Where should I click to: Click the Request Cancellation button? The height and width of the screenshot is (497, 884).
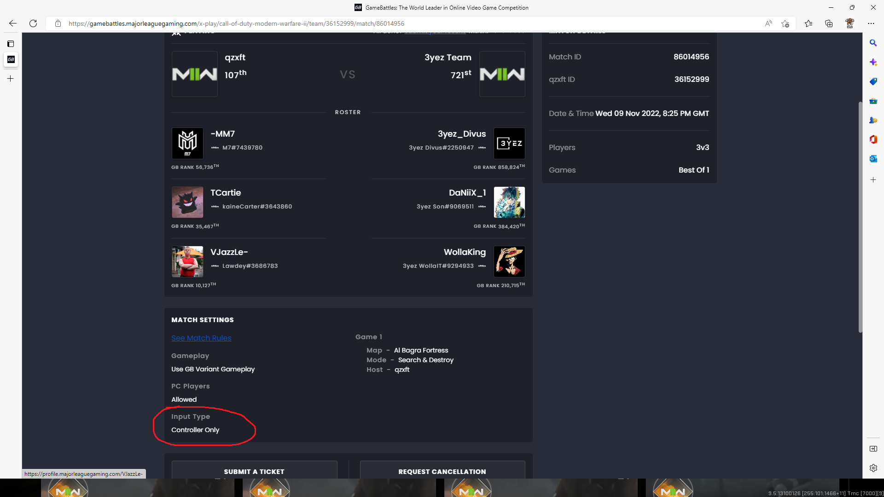[x=442, y=470]
